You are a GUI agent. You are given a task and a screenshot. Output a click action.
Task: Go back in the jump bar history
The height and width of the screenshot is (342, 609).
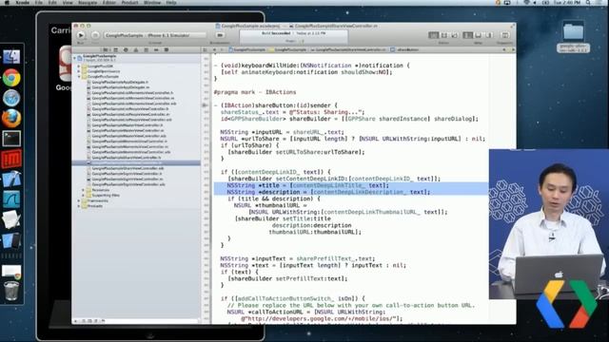pyautogui.click(x=214, y=50)
